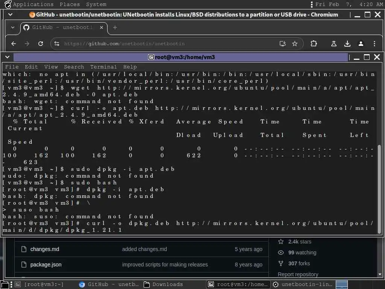Open Chromium window menu chevron in title bar

click(x=10, y=15)
